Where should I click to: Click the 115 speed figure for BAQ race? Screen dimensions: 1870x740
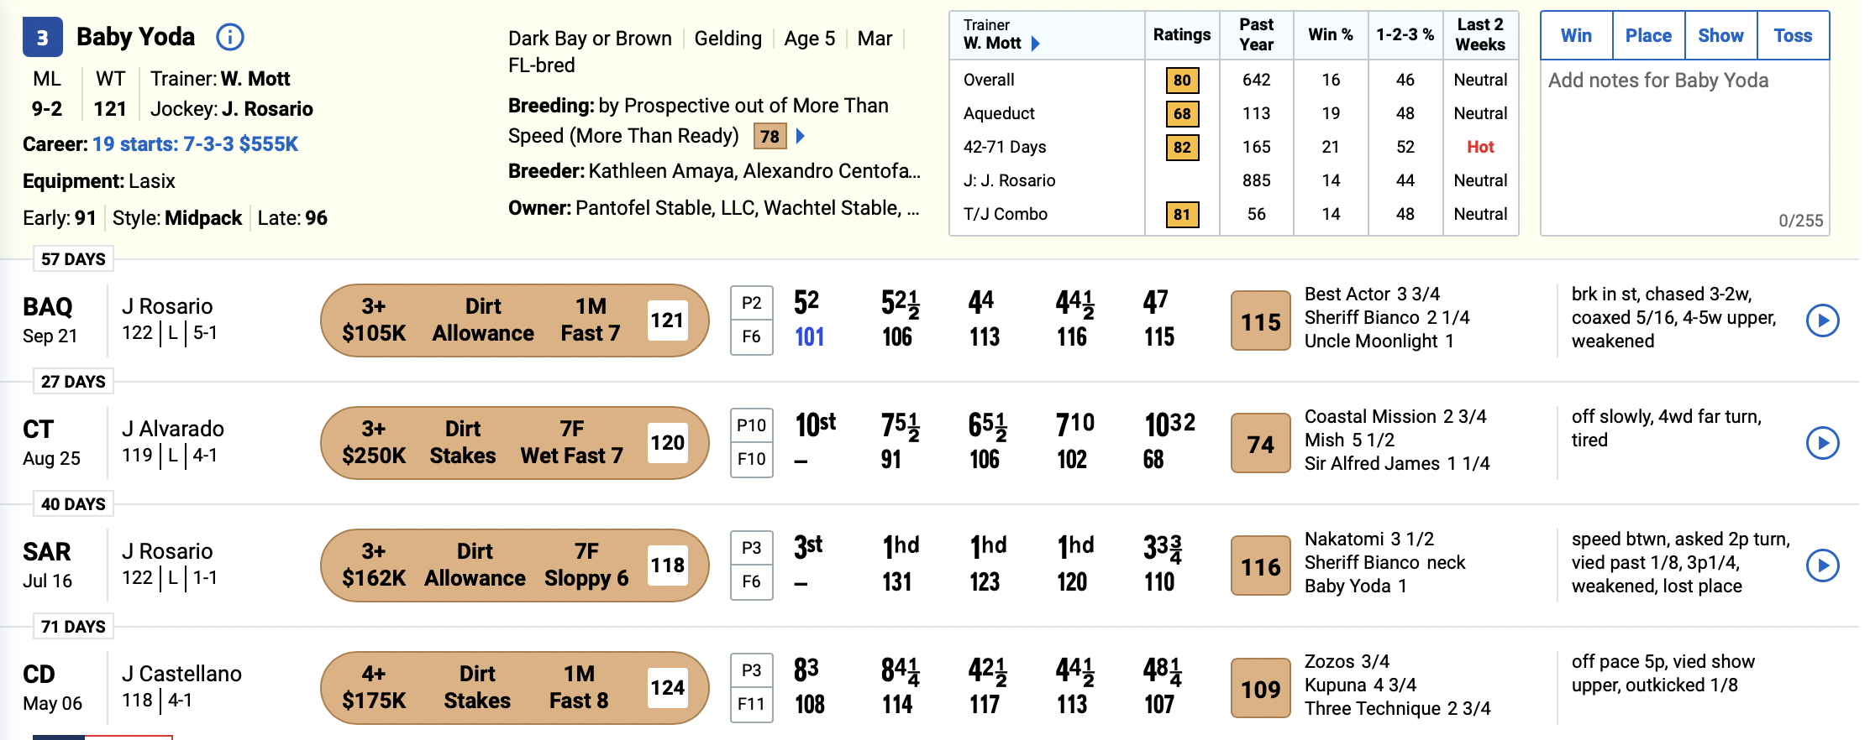pos(1260,321)
